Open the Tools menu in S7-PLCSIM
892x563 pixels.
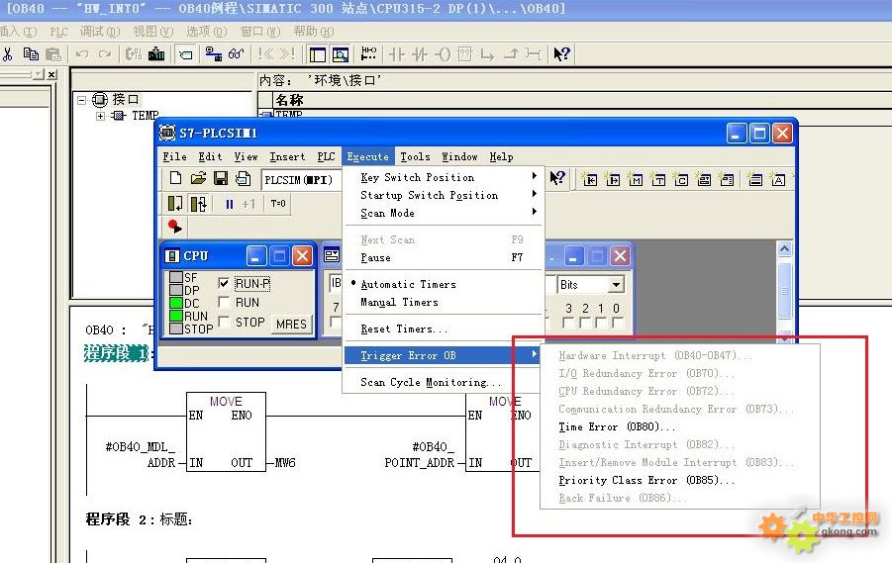[415, 157]
